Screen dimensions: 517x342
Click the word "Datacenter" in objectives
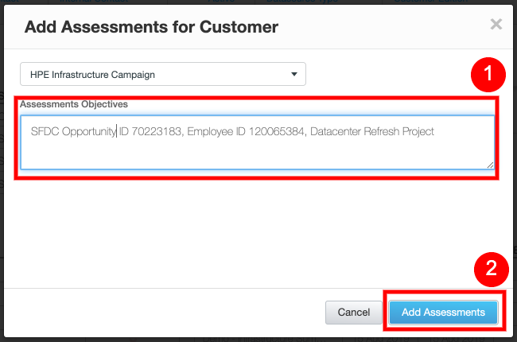(340, 131)
